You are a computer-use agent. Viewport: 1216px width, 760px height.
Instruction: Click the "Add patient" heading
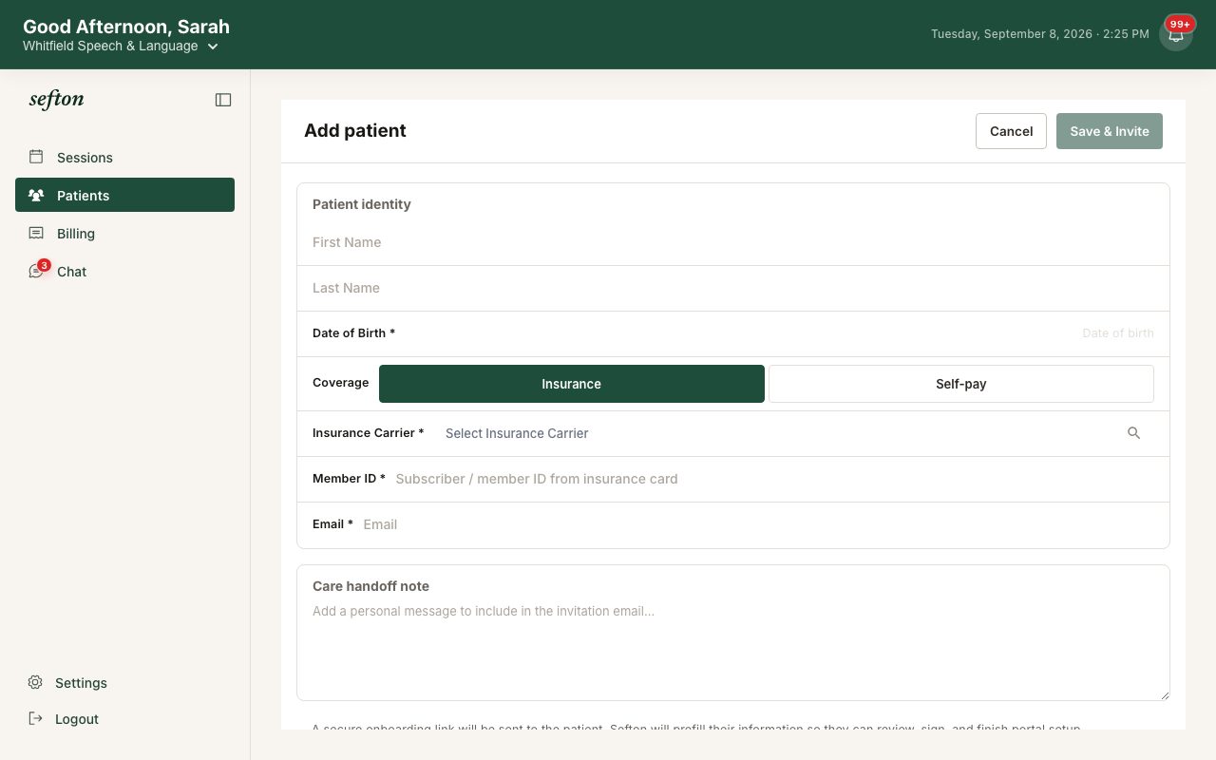[355, 131]
